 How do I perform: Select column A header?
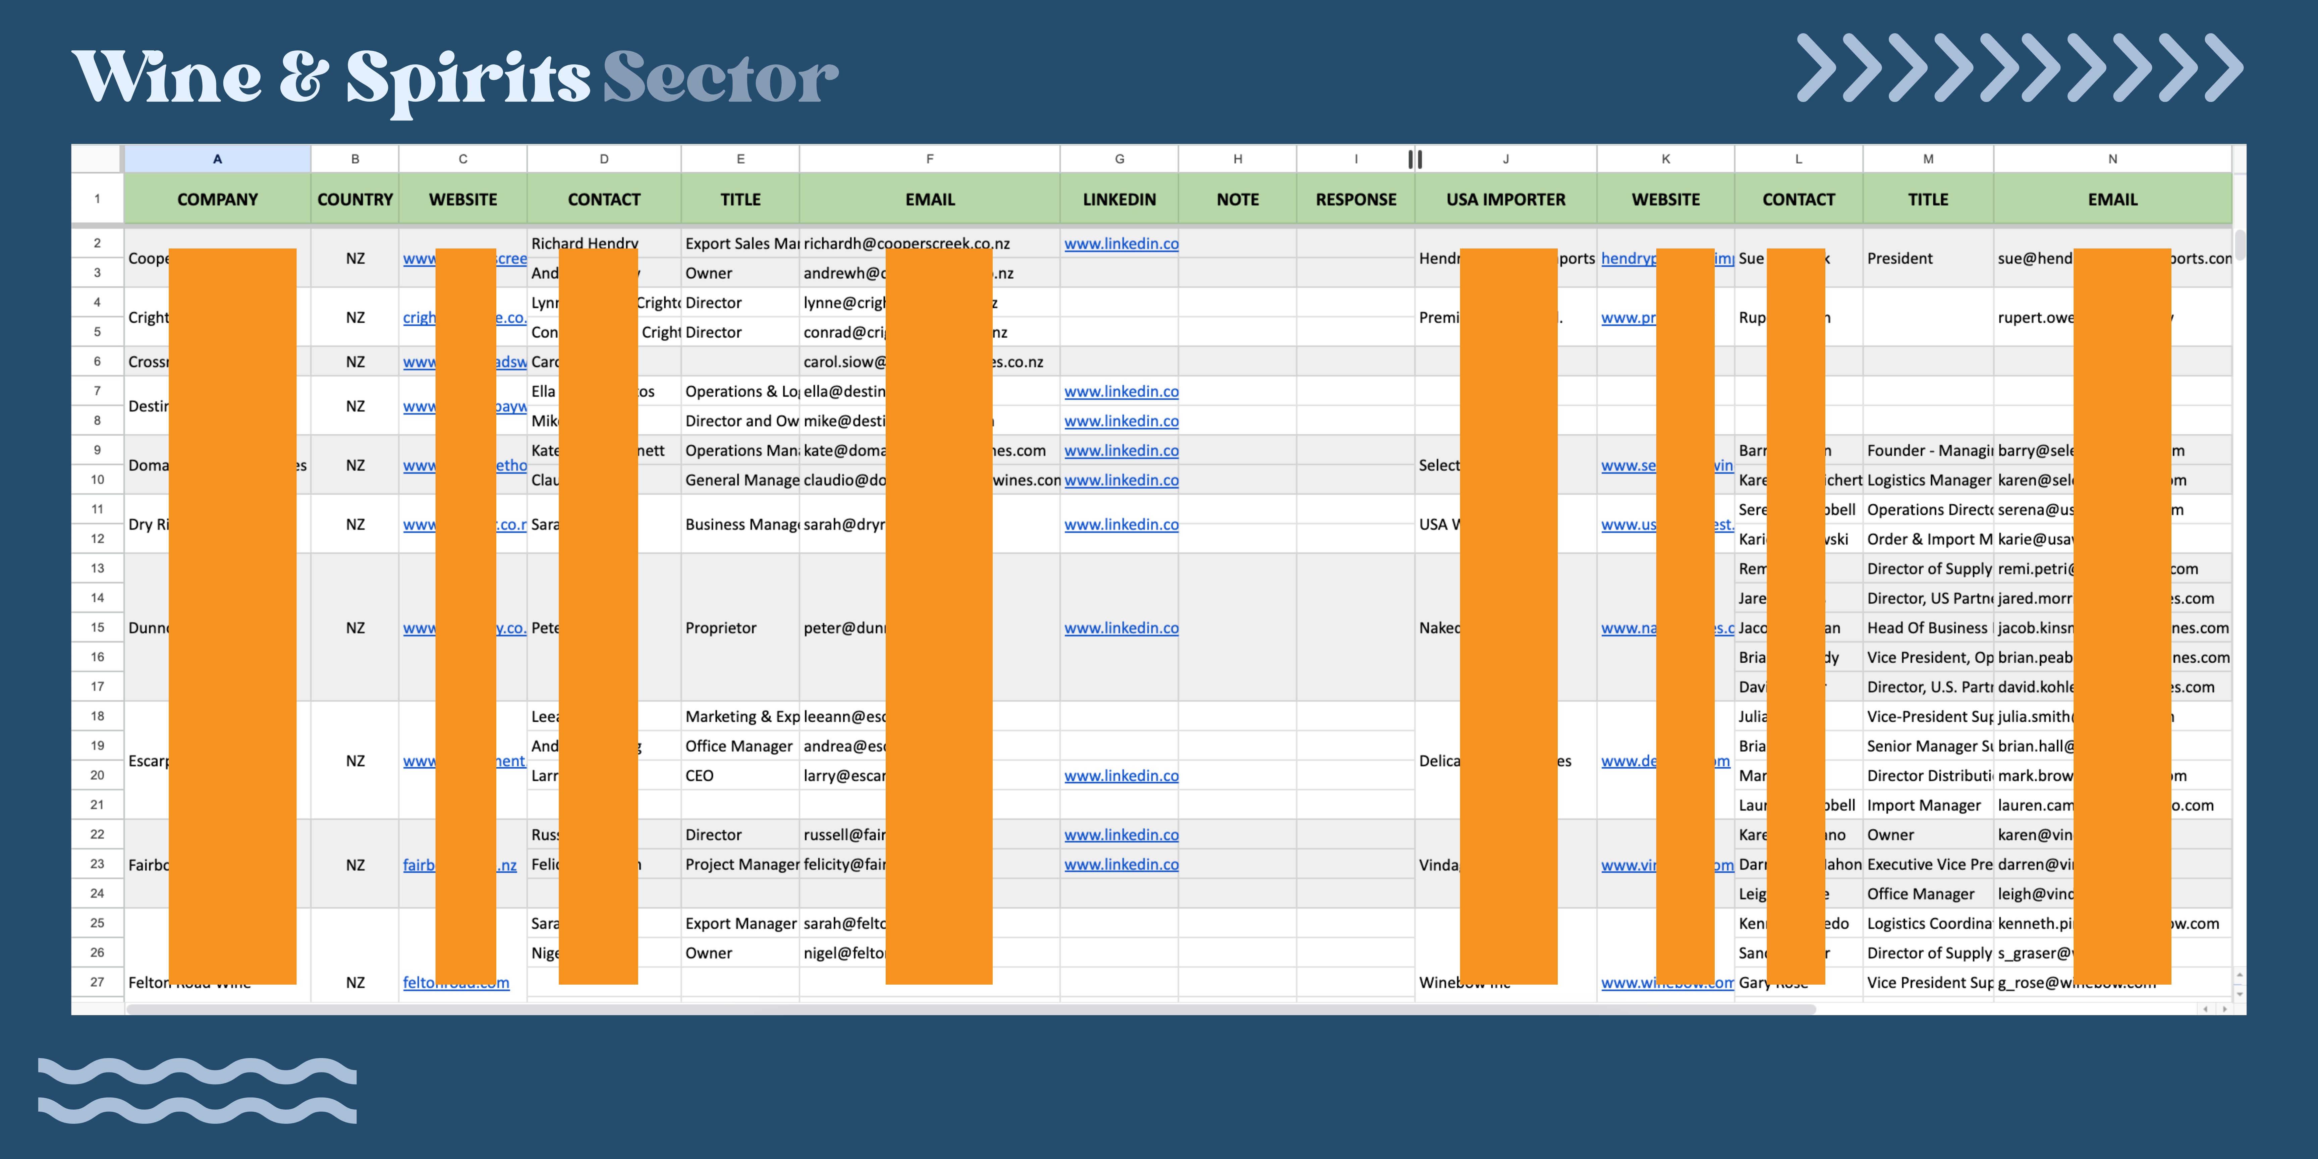[217, 159]
